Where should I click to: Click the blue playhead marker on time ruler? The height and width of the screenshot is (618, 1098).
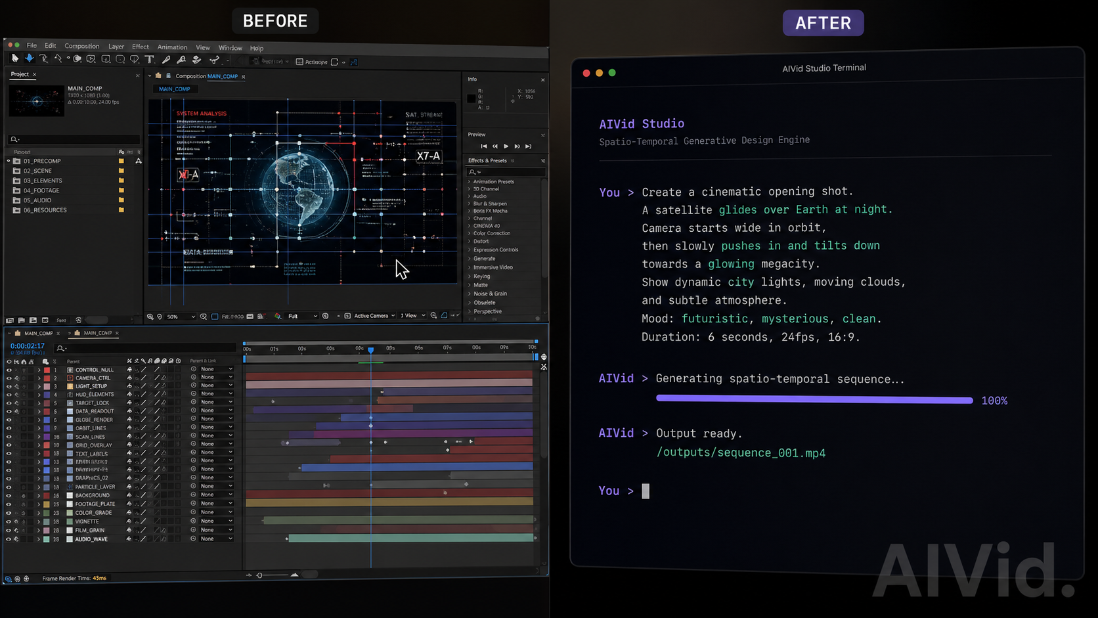click(370, 351)
